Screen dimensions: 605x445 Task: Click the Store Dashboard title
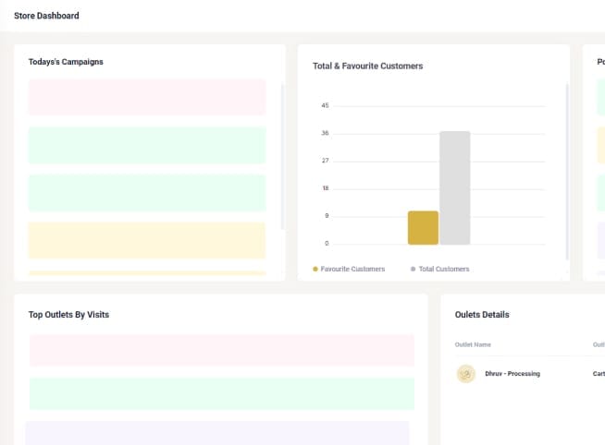[46, 16]
